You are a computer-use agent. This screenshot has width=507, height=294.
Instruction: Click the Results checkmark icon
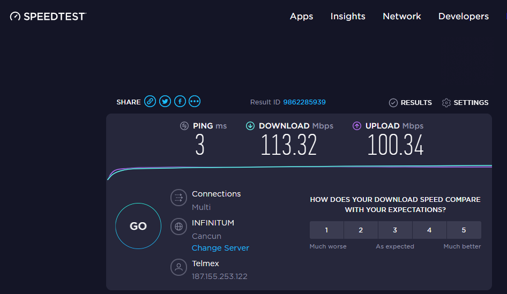(x=393, y=103)
